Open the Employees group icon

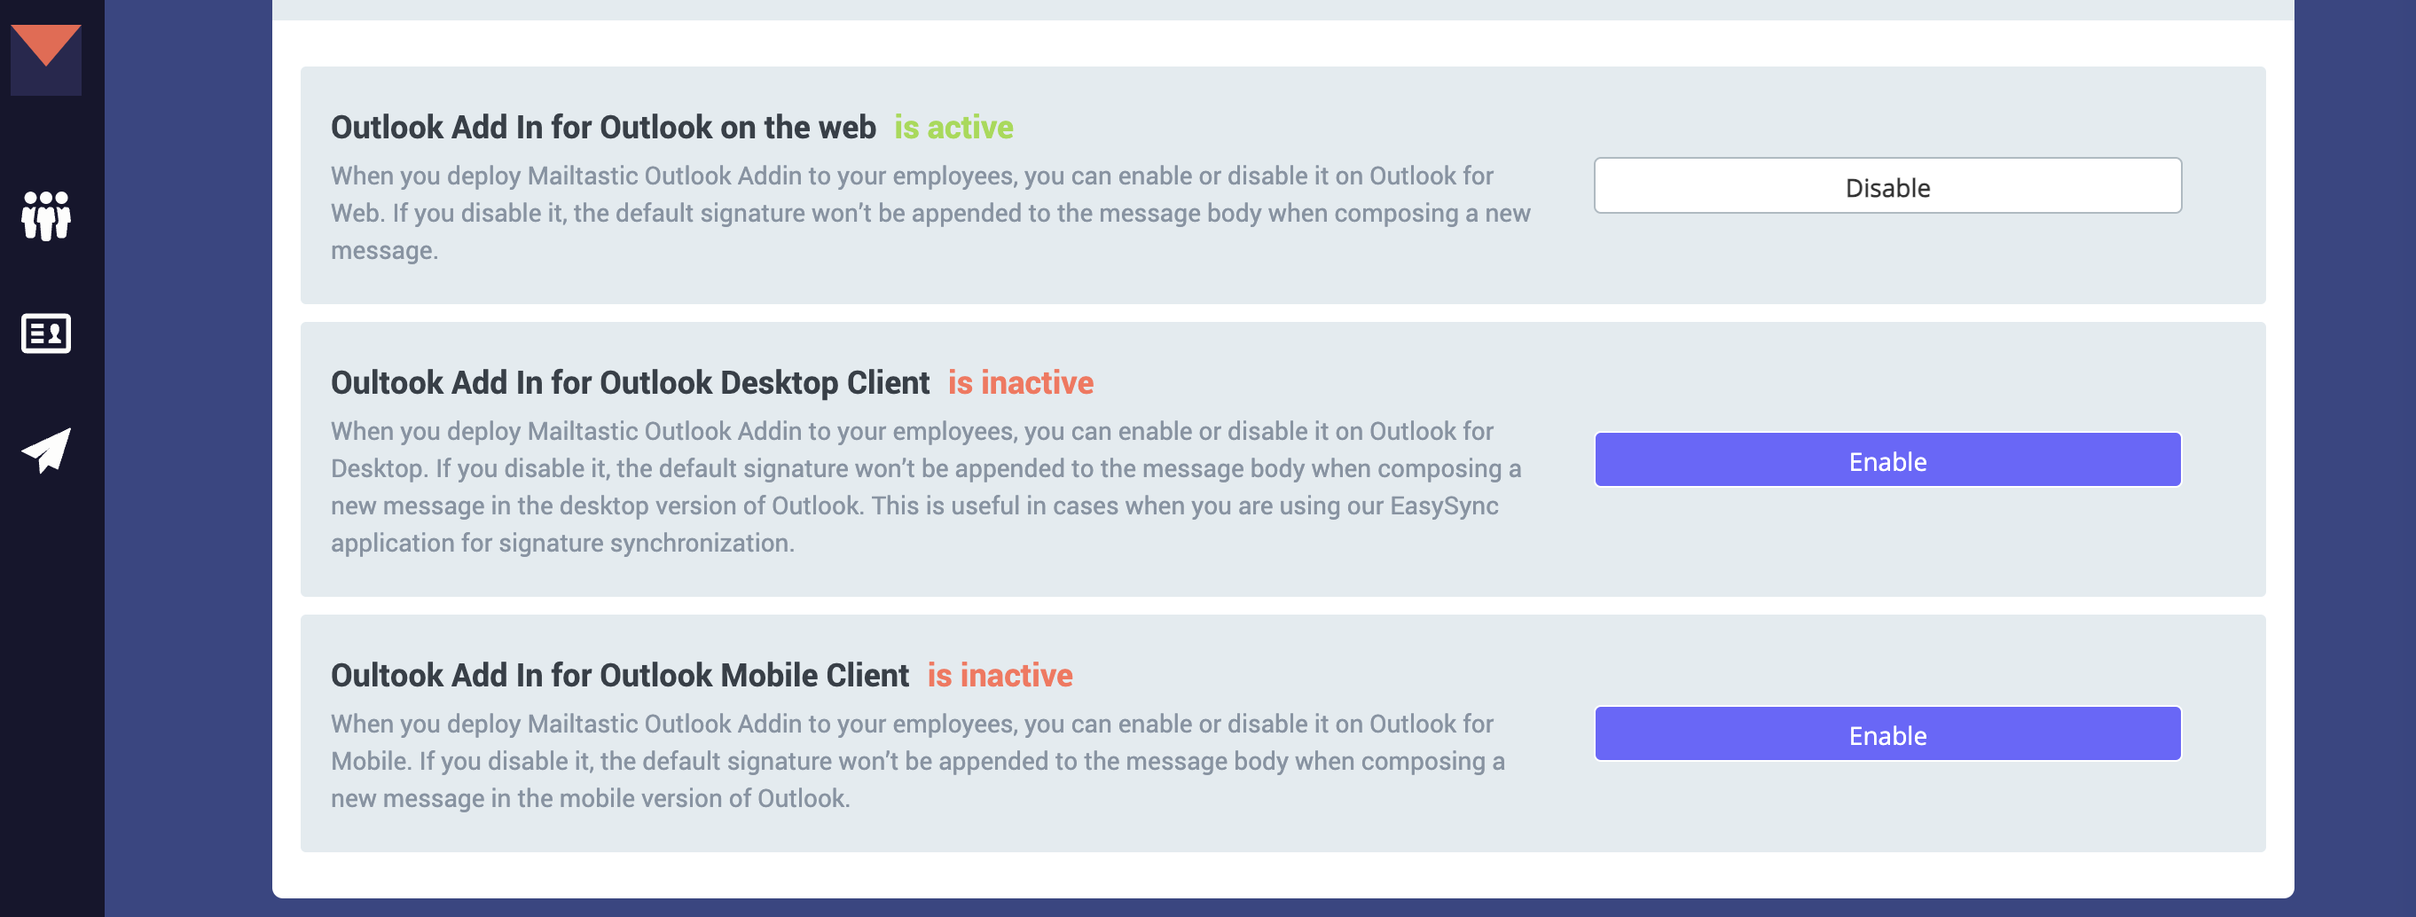point(45,216)
